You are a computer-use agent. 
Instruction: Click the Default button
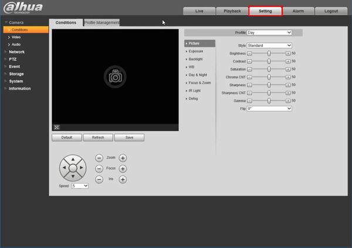point(67,138)
